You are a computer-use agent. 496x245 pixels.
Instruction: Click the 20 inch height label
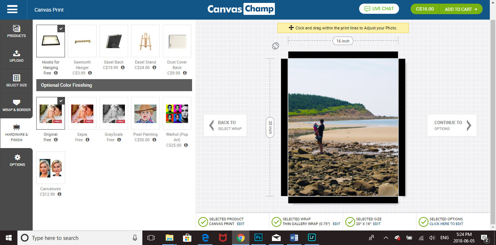click(x=270, y=127)
